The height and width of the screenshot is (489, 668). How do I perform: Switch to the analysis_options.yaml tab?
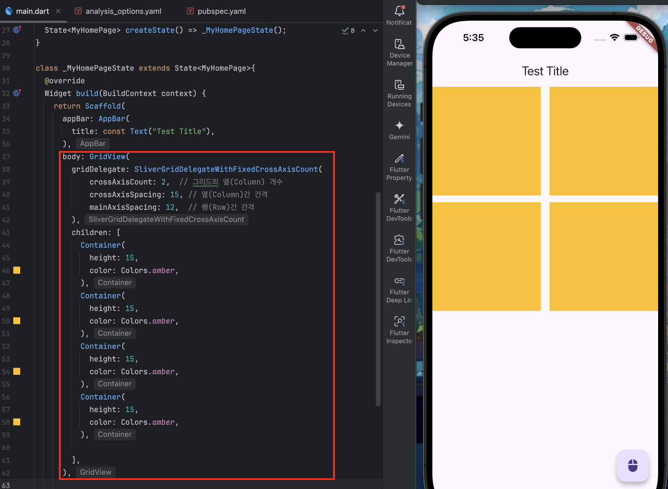[x=118, y=11]
